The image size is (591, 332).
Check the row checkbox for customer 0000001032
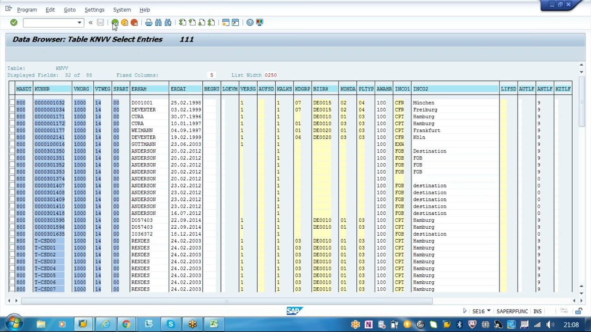12,103
